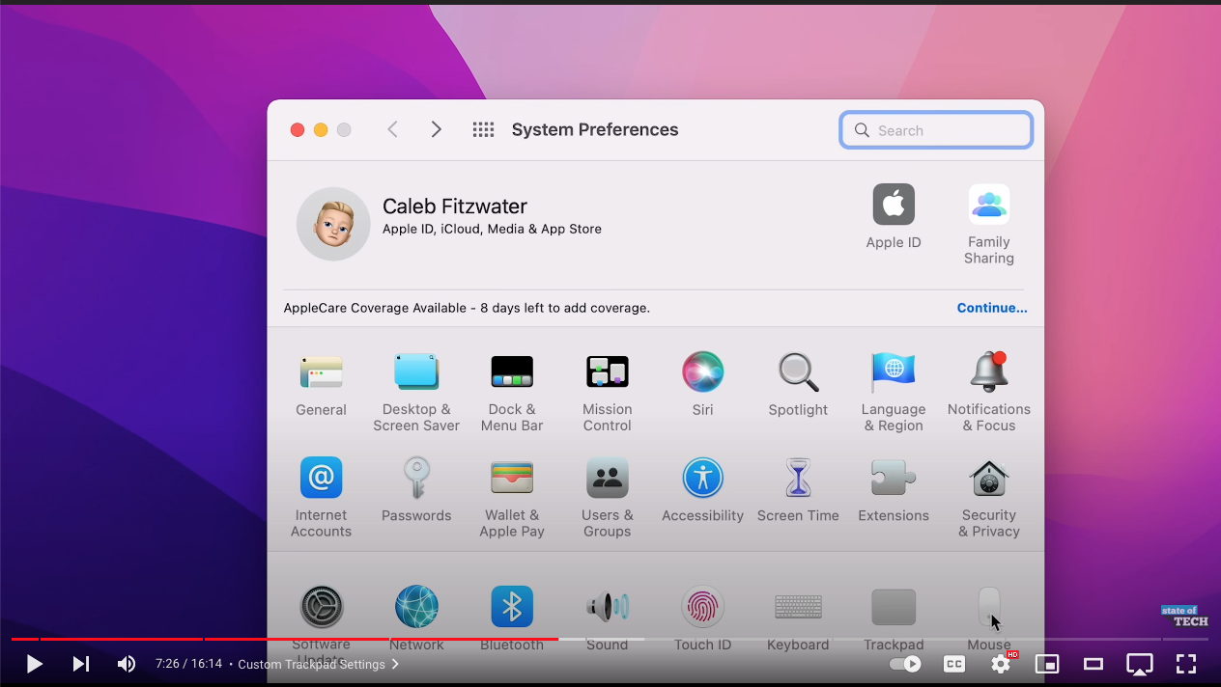
Task: Click the System Preferences search field
Action: [x=936, y=130]
